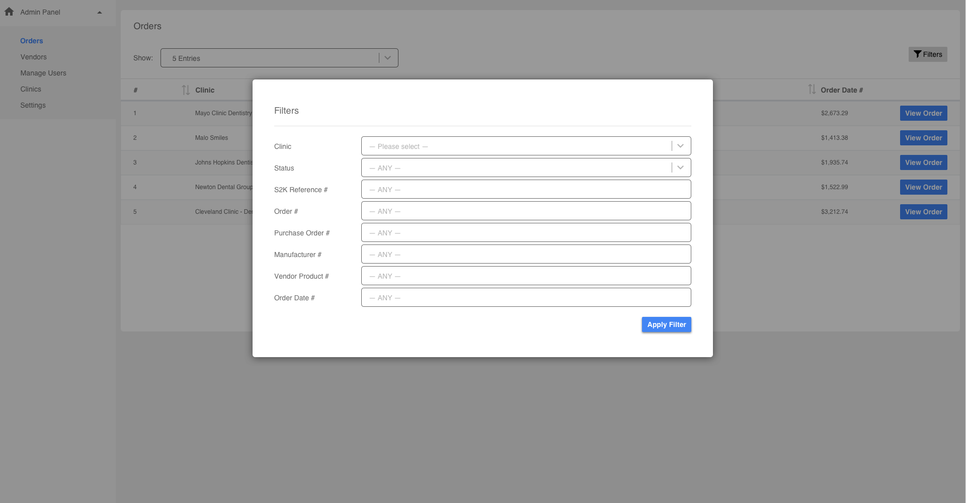Click the home icon beside Admin Panel
The image size is (966, 503).
[x=9, y=12]
